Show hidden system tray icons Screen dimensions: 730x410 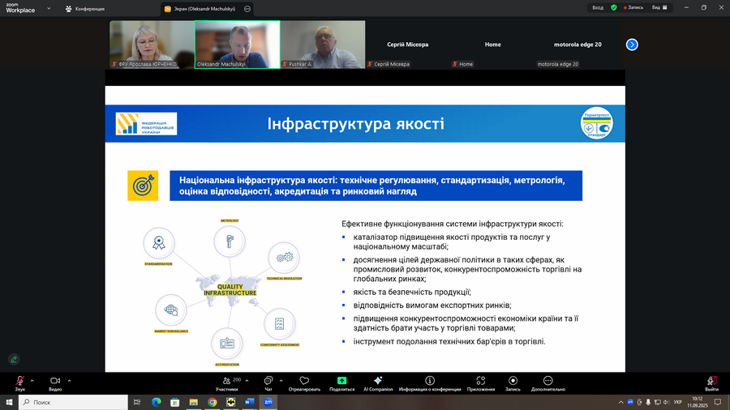[x=620, y=402]
